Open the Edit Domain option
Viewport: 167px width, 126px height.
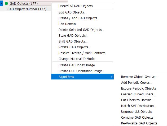[x=68, y=24]
